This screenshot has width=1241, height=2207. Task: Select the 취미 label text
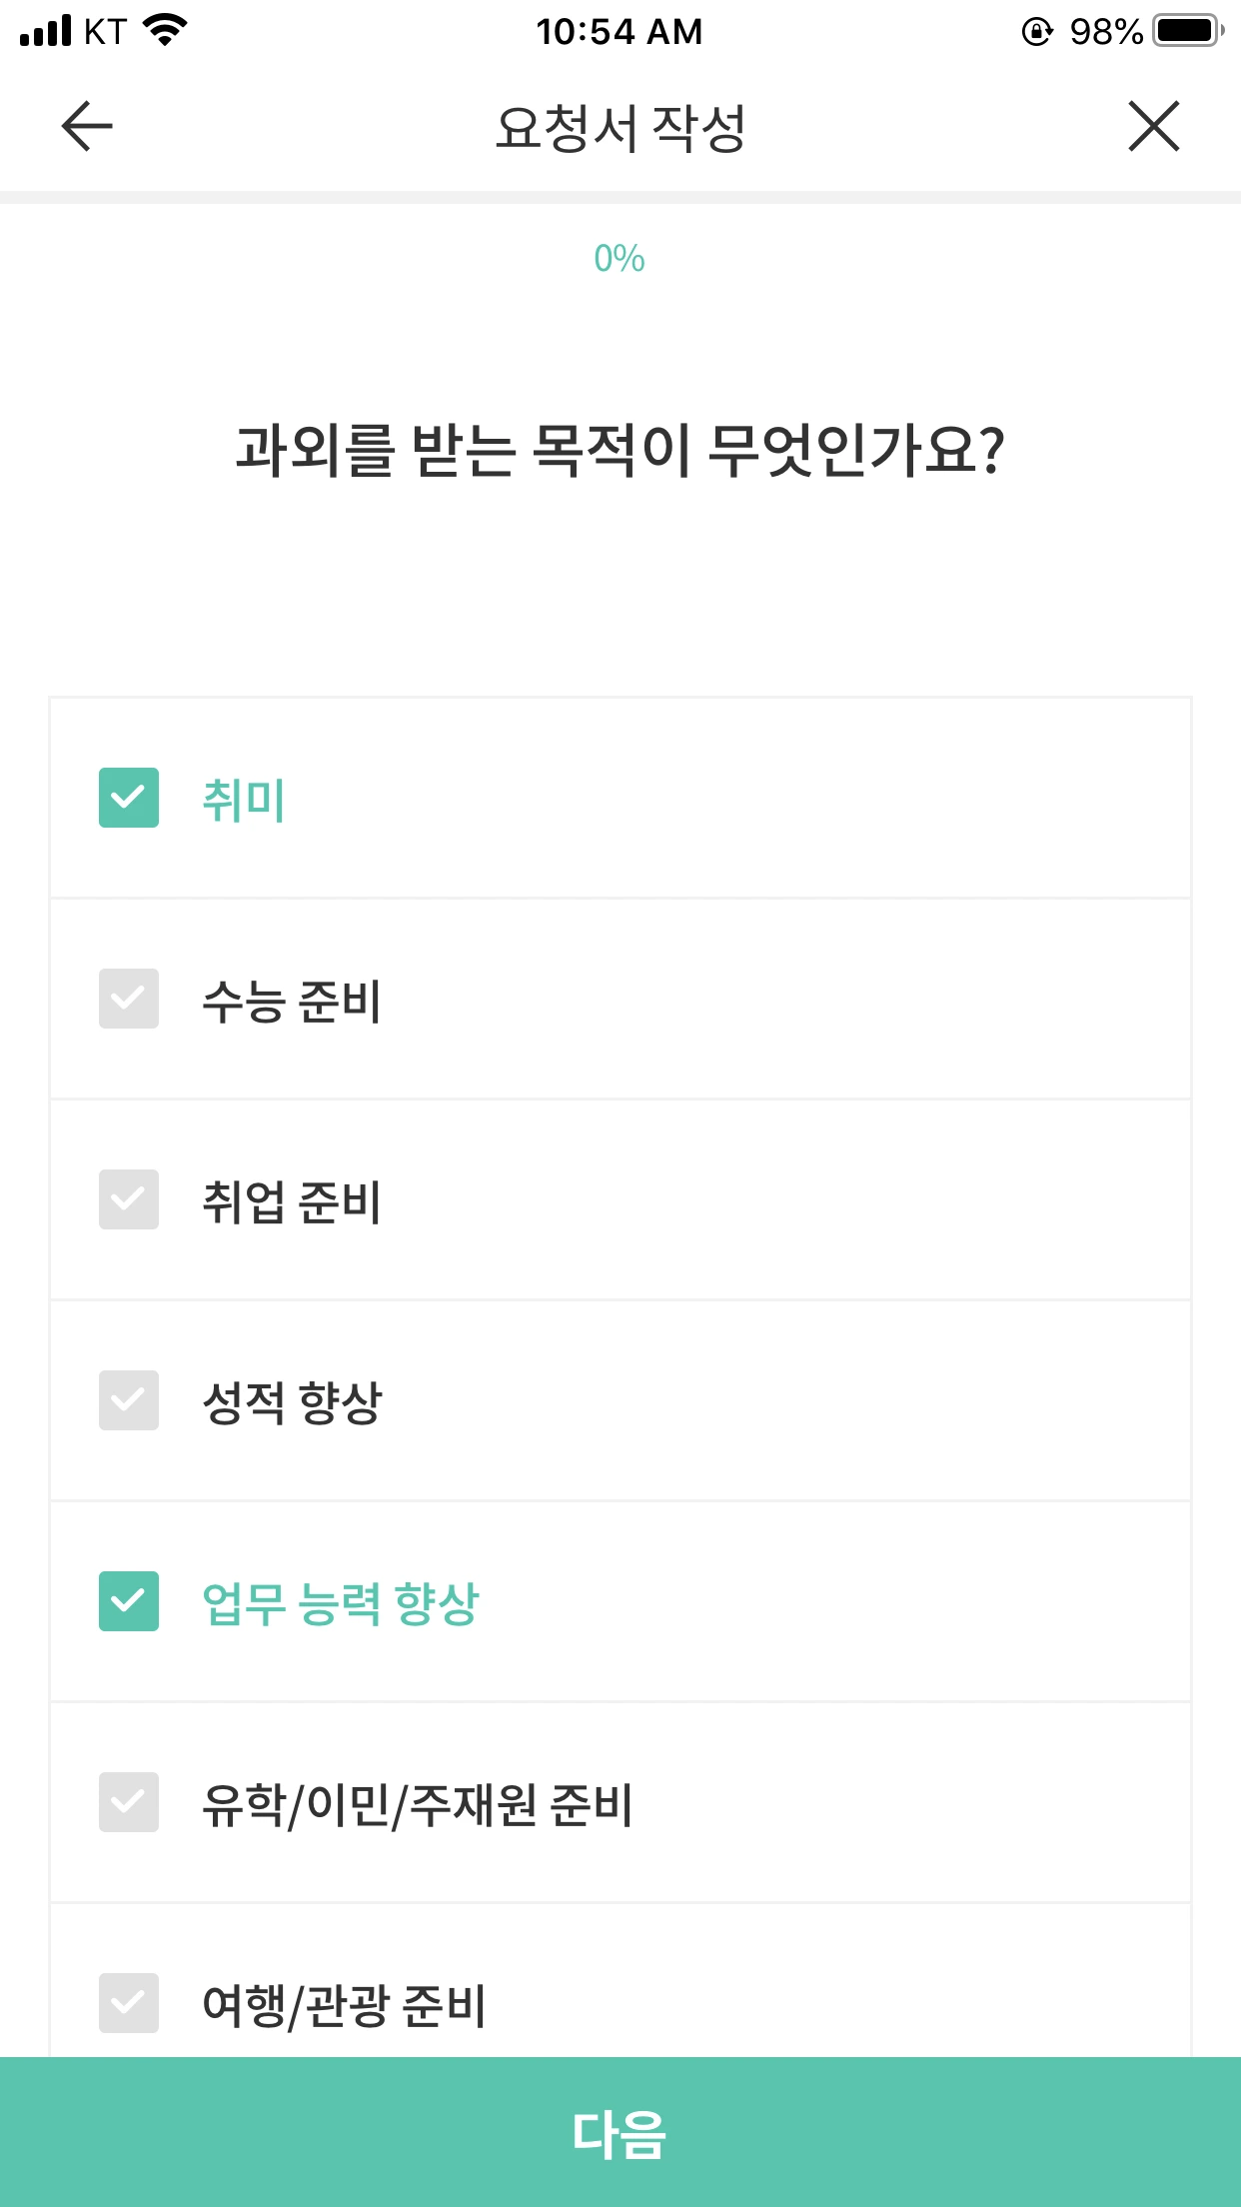coord(244,800)
